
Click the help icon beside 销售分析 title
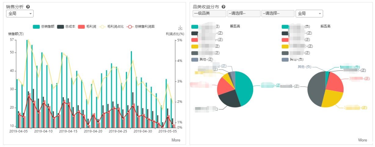[28, 7]
